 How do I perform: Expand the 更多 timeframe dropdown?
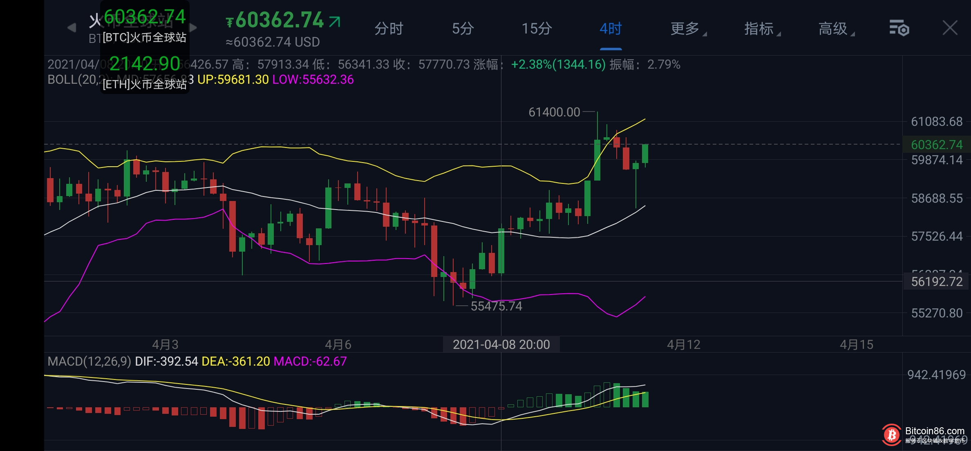coord(687,29)
